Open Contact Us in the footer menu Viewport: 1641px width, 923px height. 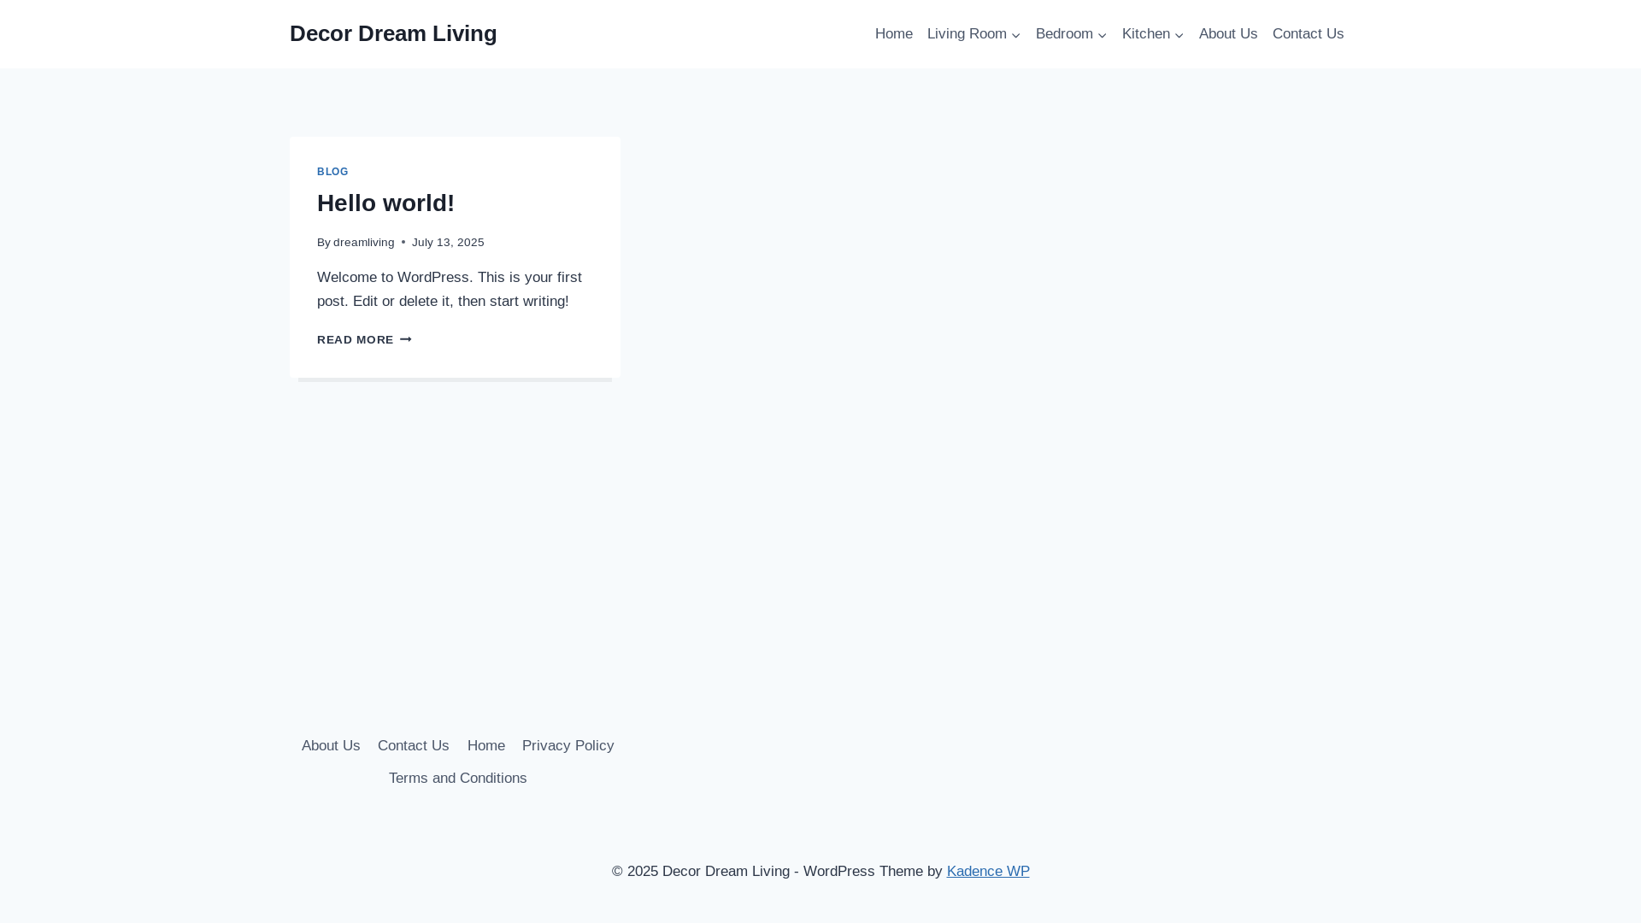[413, 746]
